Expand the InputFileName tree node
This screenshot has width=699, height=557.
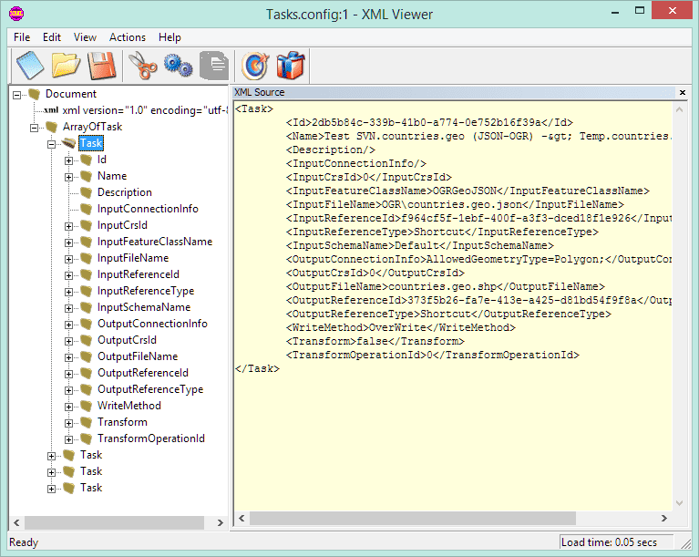(x=68, y=259)
